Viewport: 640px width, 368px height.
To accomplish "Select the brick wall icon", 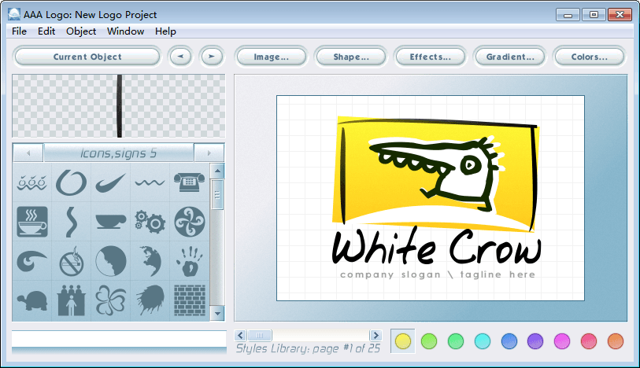I will [189, 300].
